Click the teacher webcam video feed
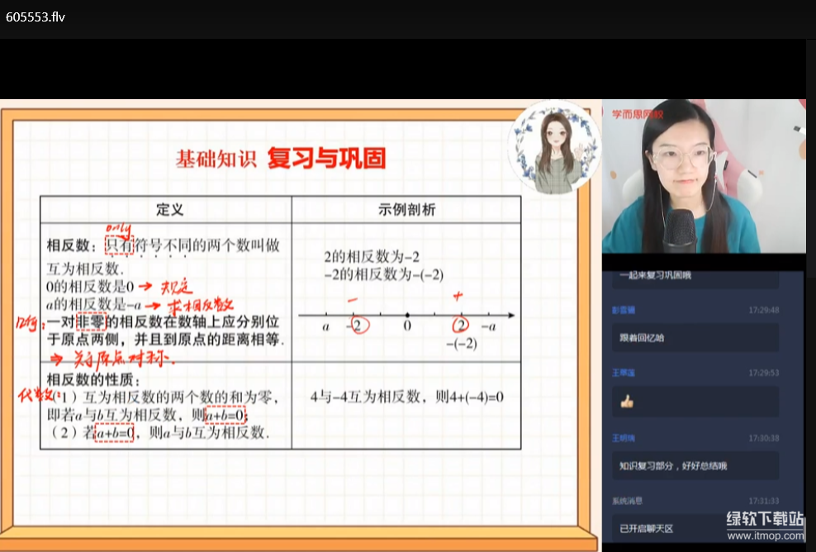Screen dimensions: 816x552 tap(704, 176)
